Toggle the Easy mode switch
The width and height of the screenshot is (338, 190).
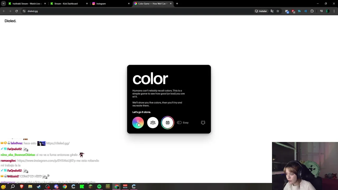(179, 123)
